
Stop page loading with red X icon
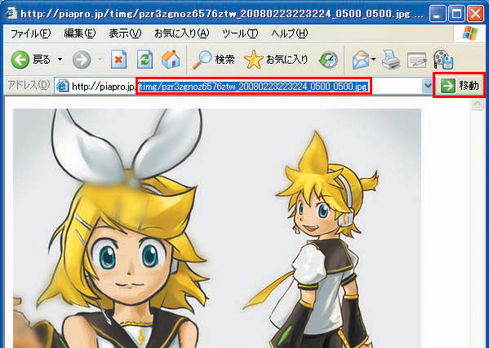point(118,59)
